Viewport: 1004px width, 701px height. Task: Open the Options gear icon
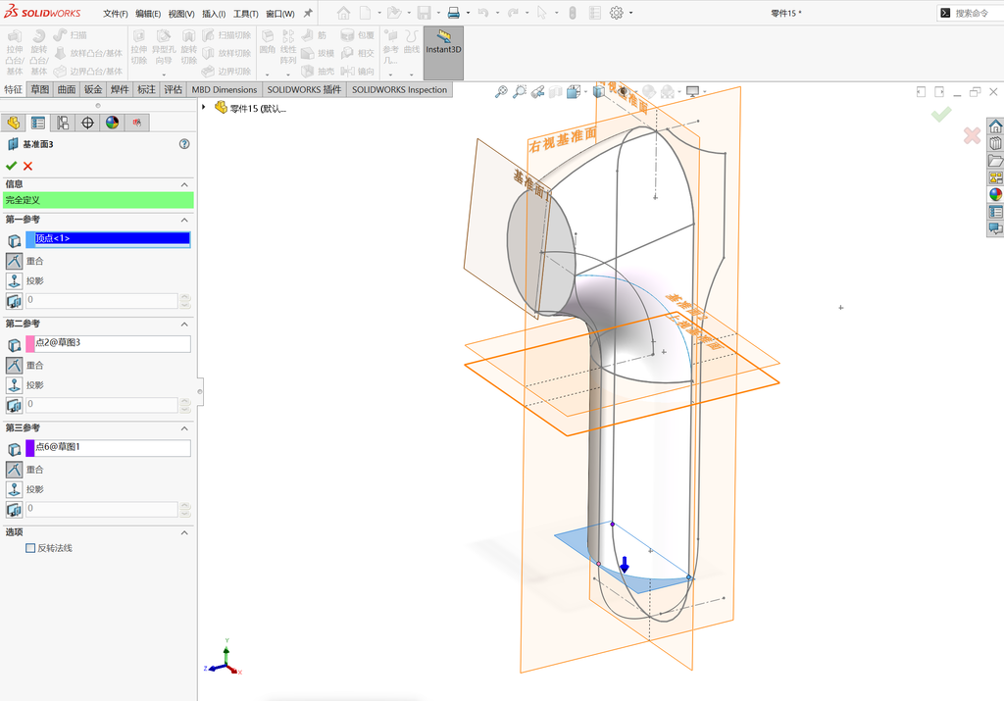point(616,13)
